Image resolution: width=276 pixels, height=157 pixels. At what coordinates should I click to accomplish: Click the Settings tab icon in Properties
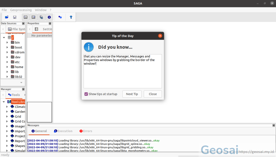point(36,29)
